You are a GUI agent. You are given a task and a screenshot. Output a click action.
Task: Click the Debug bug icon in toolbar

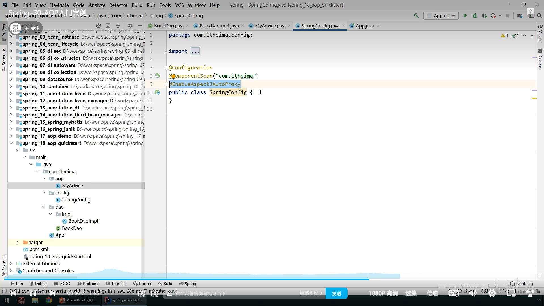pos(475,16)
